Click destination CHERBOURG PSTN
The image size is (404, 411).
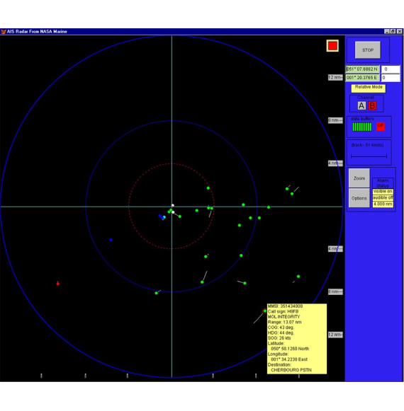click(291, 370)
